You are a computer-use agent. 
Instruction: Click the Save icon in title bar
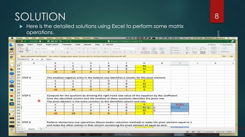tap(52, 41)
